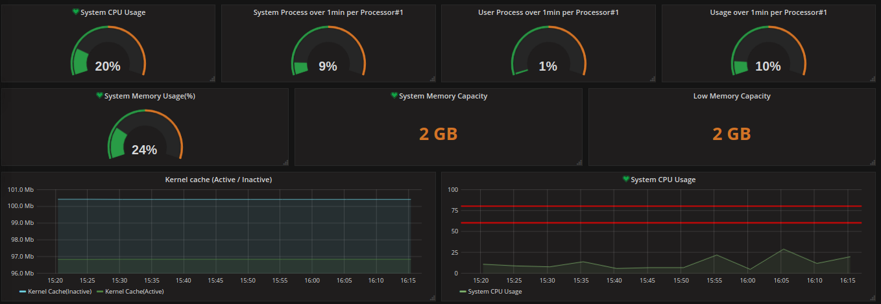Viewport: 881px width, 304px height.
Task: Open User Process over 1min panel title menu
Action: point(548,12)
